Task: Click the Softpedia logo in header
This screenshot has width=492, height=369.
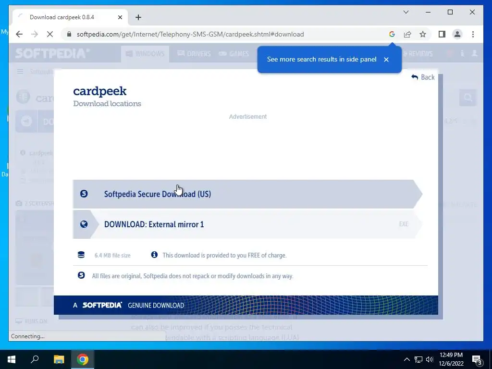Action: point(52,53)
